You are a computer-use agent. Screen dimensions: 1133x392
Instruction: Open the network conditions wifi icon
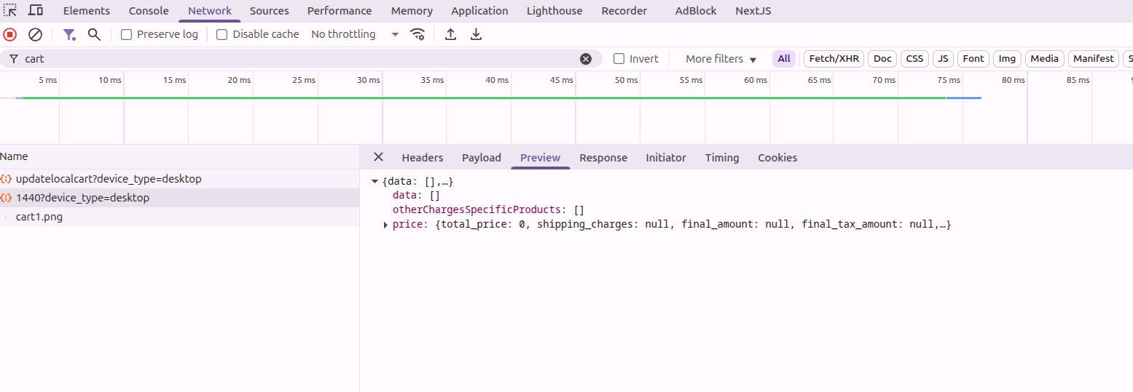[417, 34]
